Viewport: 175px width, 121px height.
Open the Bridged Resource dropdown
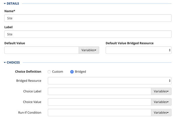(x=110, y=81)
